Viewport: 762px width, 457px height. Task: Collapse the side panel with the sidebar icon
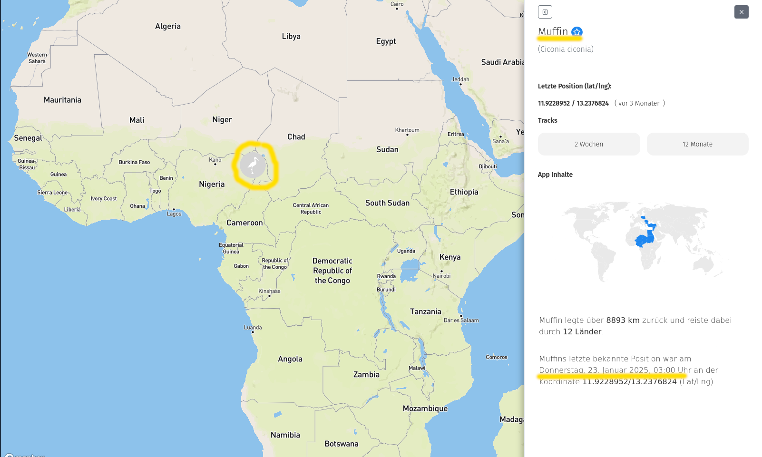pos(545,12)
